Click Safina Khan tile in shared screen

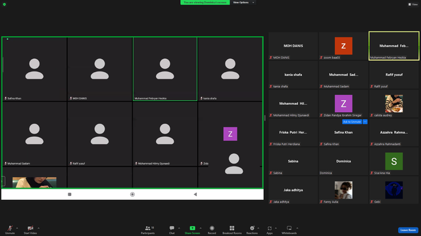35,69
